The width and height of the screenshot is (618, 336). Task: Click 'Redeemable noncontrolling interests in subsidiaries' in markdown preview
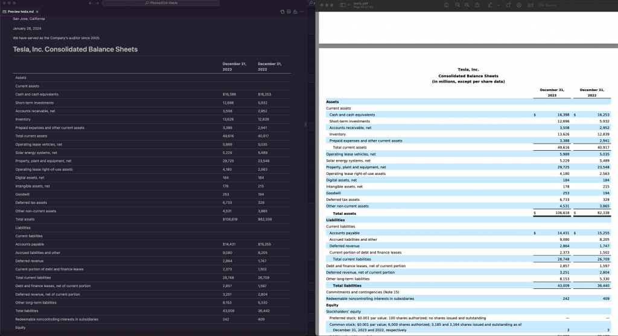click(x=57, y=320)
